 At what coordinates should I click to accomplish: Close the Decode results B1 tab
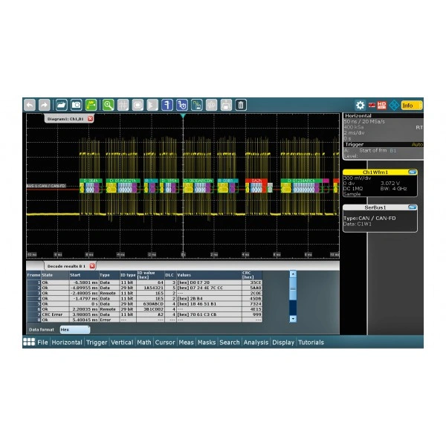(92, 266)
